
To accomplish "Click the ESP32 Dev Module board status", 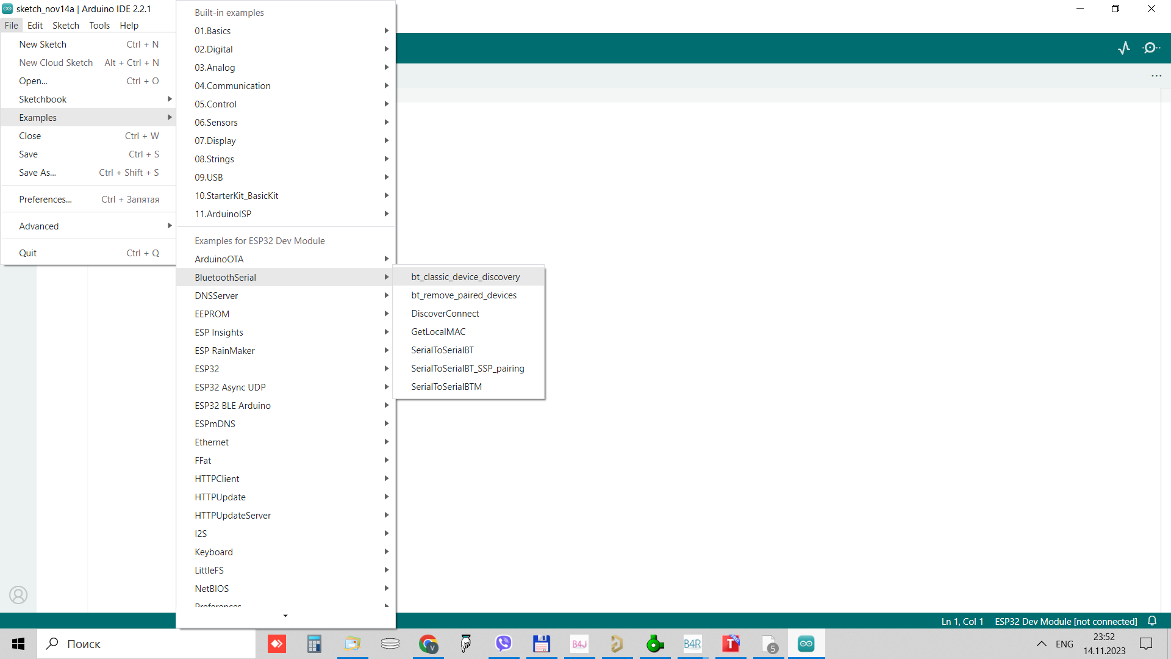I will click(1065, 621).
